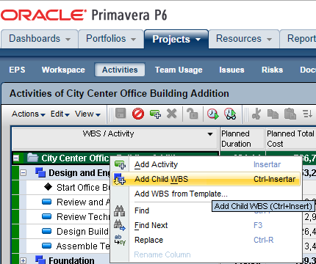Click the Planned Duration column header
Screen dimensions: 316x264
pyautogui.click(x=243, y=139)
